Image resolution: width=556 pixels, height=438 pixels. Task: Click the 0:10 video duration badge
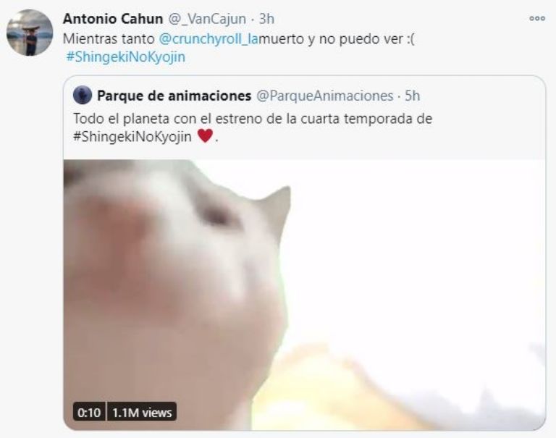(89, 413)
